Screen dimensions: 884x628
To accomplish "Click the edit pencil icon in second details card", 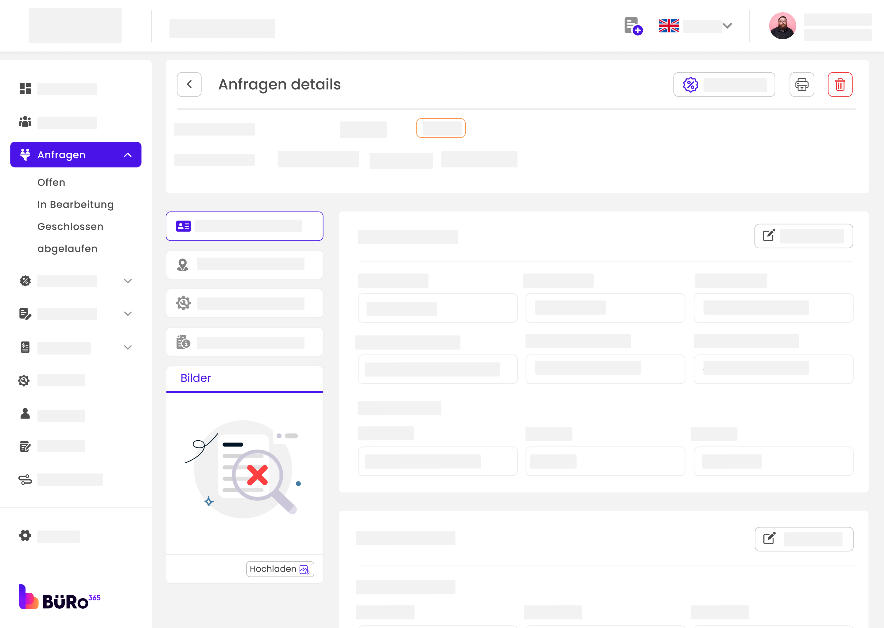I will (x=769, y=538).
